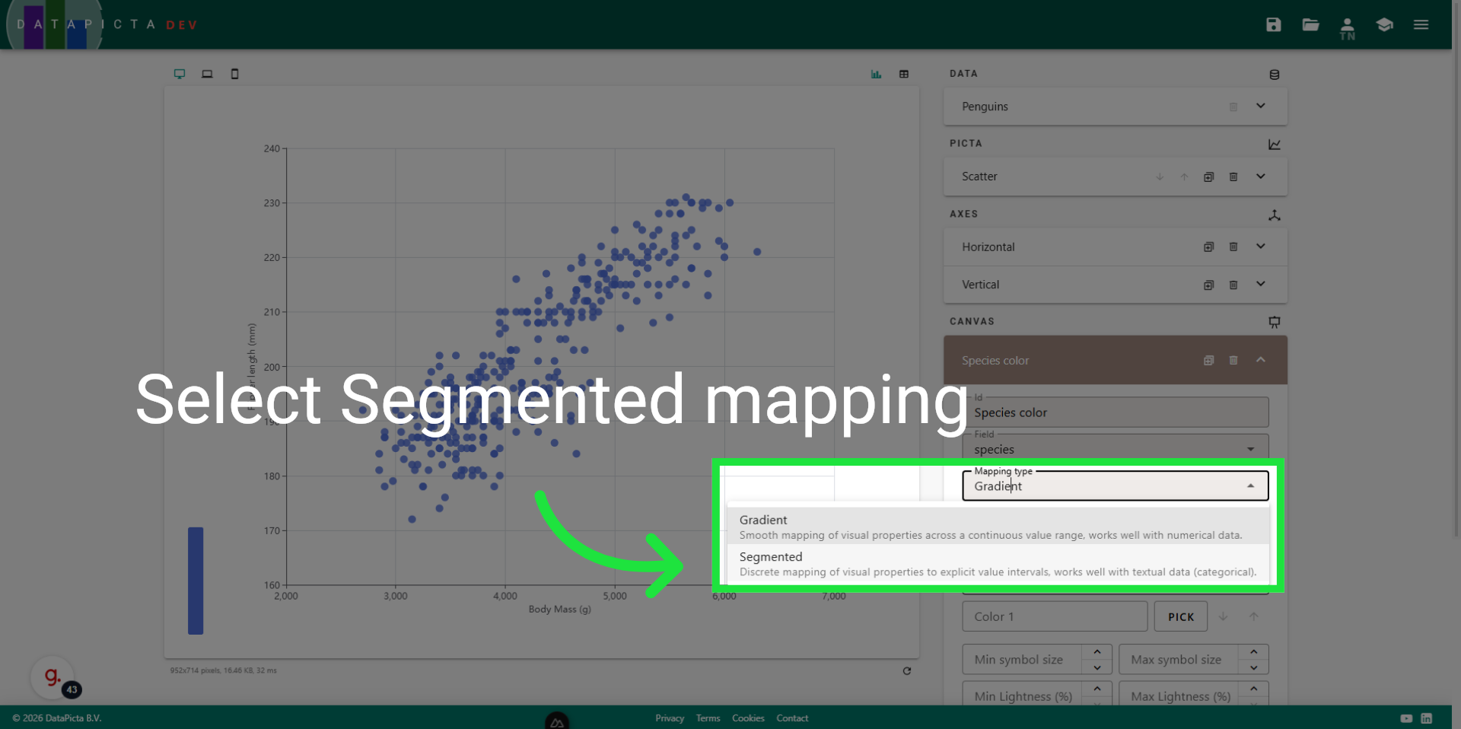
Task: Expand the Horizontal axis settings
Action: [1260, 247]
